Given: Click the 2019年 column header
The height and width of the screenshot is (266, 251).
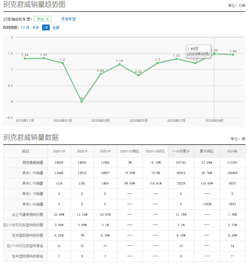Looking at the screenshot, I should 232,151.
